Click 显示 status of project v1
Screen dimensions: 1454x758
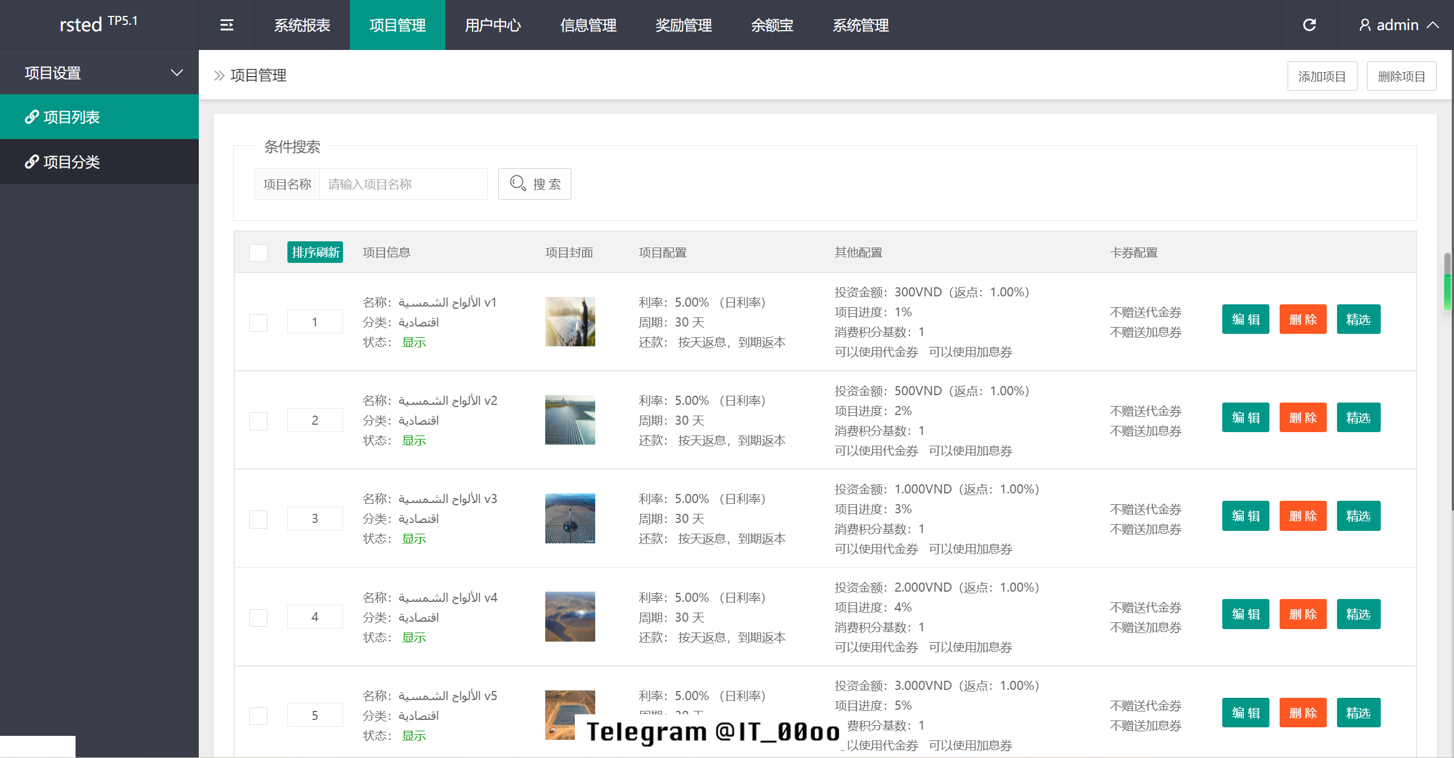pos(414,342)
